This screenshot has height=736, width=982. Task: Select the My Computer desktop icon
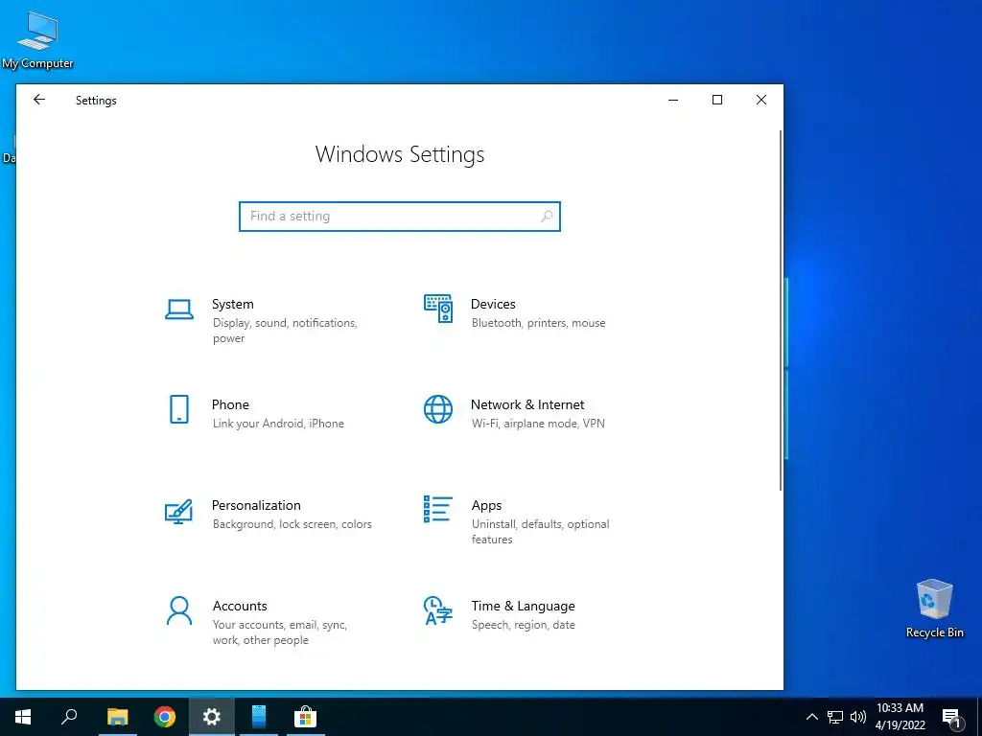[x=37, y=40]
